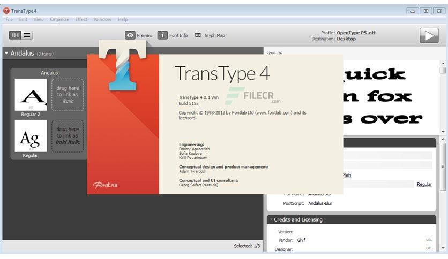The height and width of the screenshot is (259, 448).
Task: Select the Regular 2 font thumbnail
Action: coord(31,95)
